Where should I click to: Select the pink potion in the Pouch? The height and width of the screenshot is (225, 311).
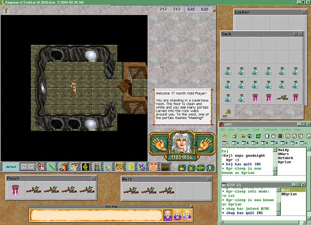coord(15,190)
